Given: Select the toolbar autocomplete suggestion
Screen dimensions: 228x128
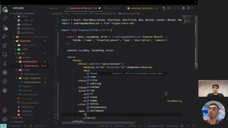Looking at the screenshot, I should point(126,87).
